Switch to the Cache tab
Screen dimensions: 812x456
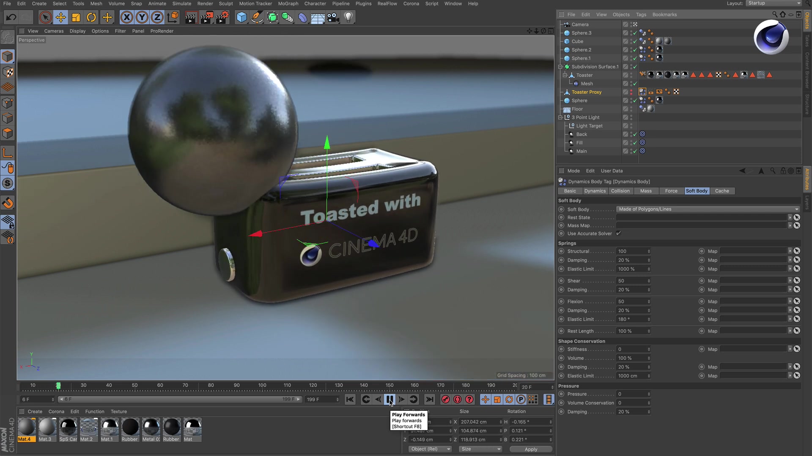[x=722, y=191]
